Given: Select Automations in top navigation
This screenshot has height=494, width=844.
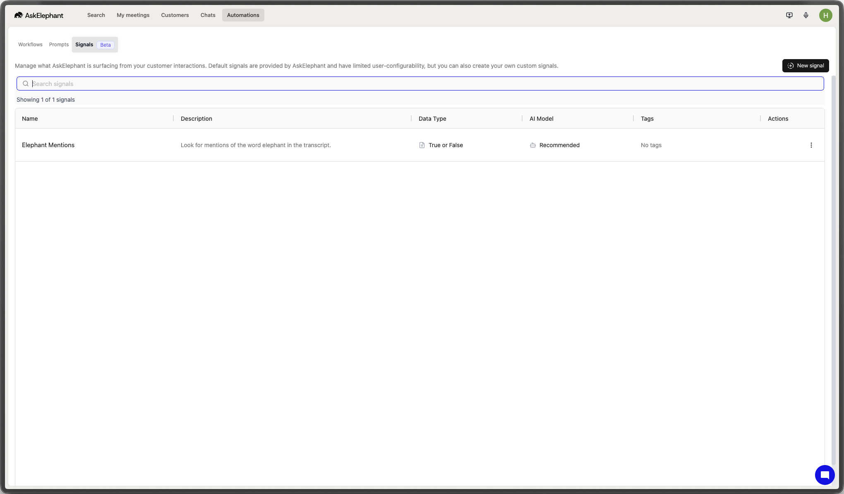Looking at the screenshot, I should (x=243, y=15).
